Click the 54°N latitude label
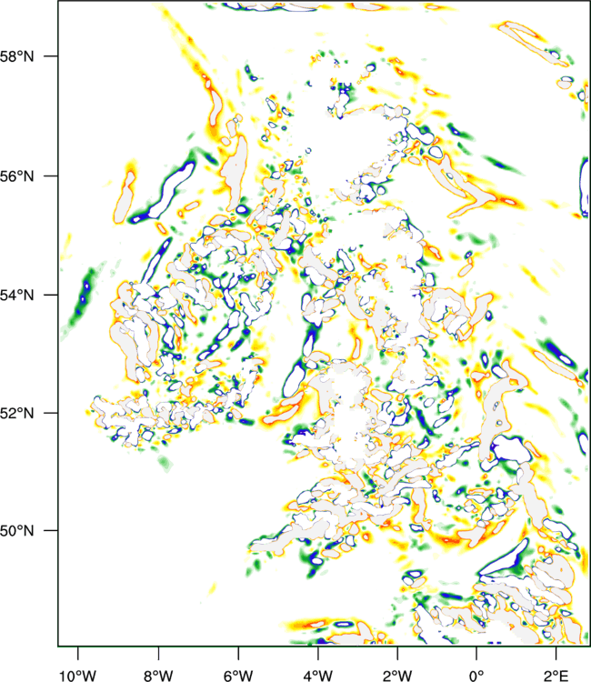The image size is (591, 682). 17,296
